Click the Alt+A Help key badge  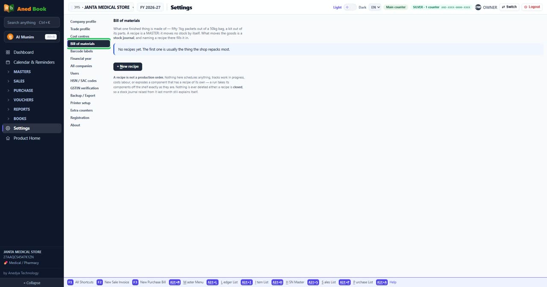point(382,282)
